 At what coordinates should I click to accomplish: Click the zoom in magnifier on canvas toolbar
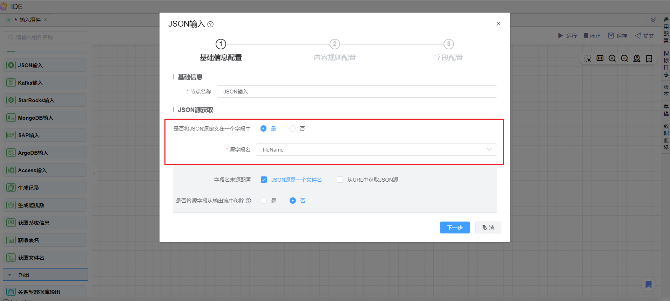[x=612, y=58]
